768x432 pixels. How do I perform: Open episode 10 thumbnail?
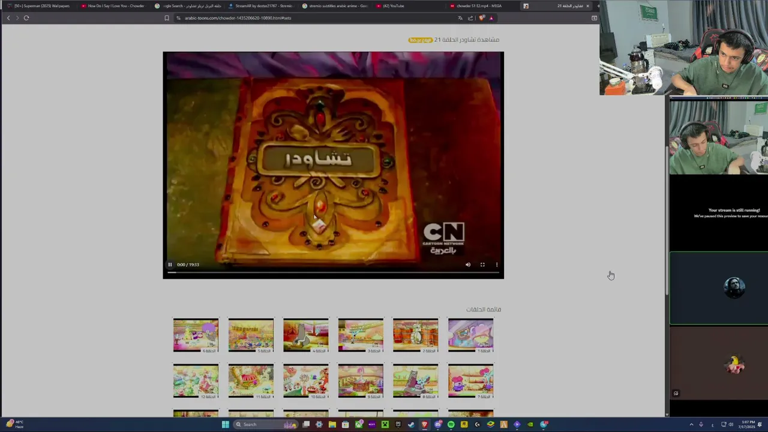(x=305, y=381)
